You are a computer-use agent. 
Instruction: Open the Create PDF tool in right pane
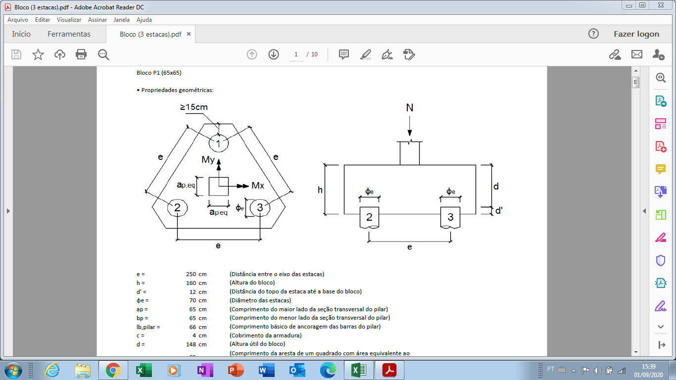click(x=661, y=146)
